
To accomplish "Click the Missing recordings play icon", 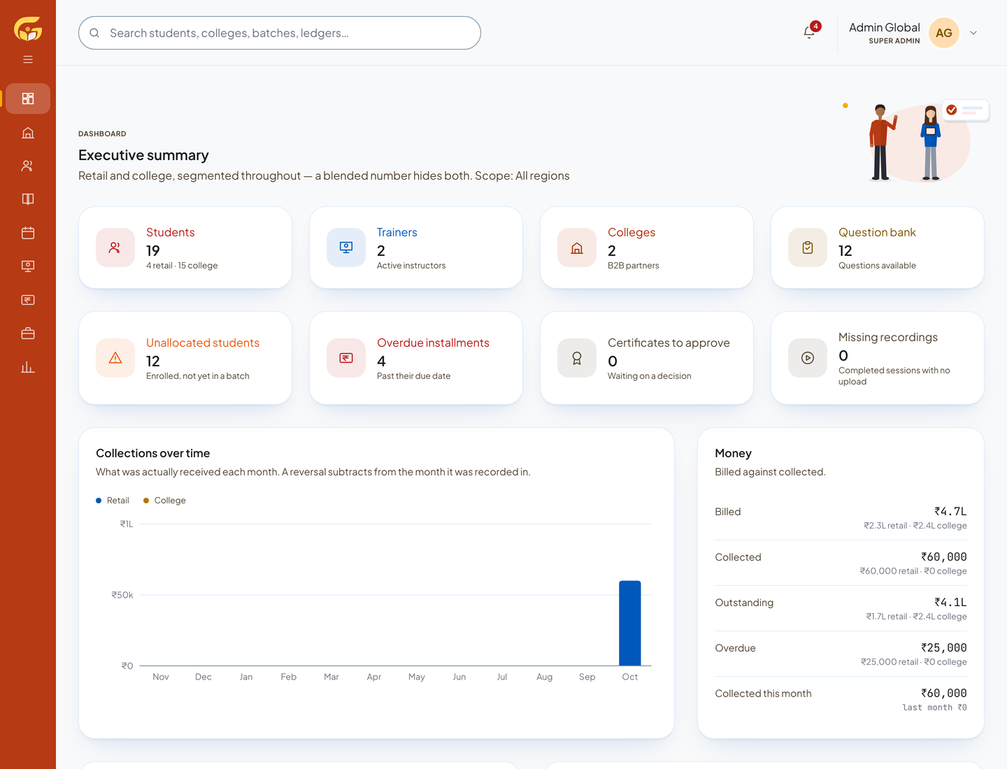I will pos(808,358).
